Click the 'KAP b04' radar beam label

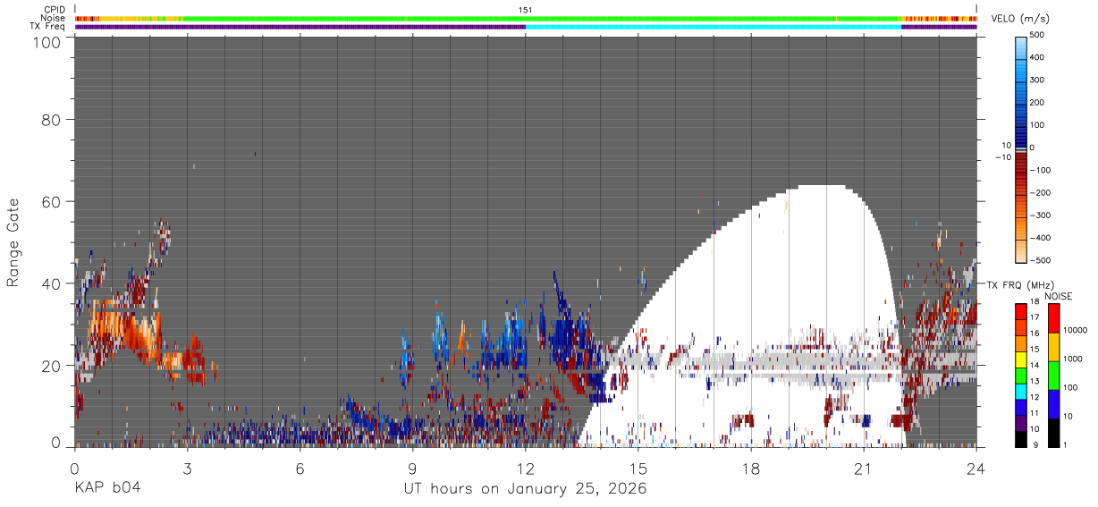[x=106, y=488]
